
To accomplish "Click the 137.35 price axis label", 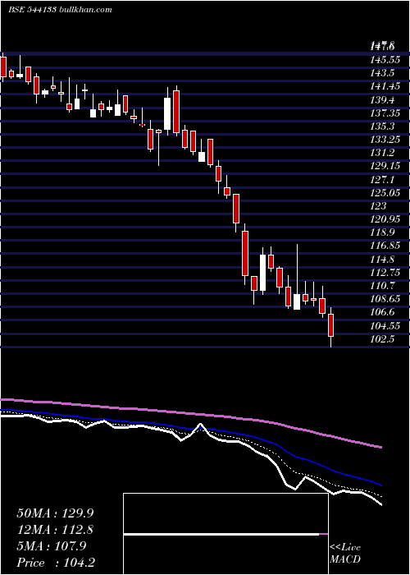I will click(384, 113).
